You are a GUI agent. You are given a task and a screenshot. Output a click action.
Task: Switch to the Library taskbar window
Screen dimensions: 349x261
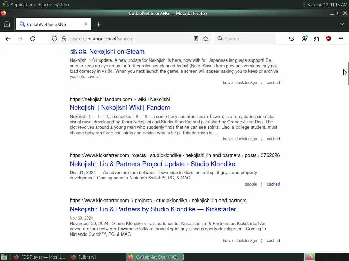84,257
